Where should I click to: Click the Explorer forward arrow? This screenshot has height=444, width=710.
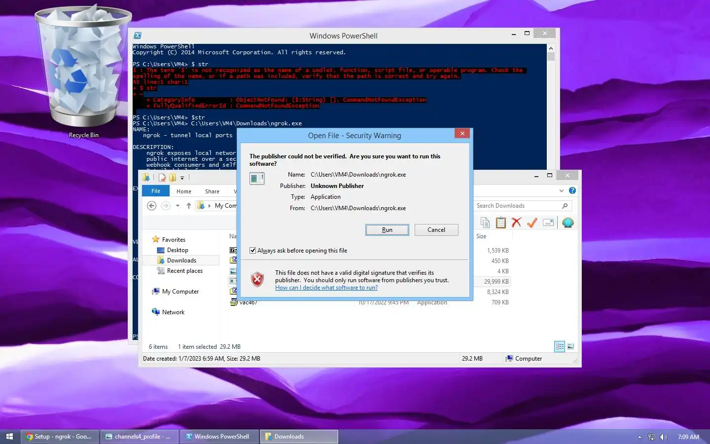(166, 206)
